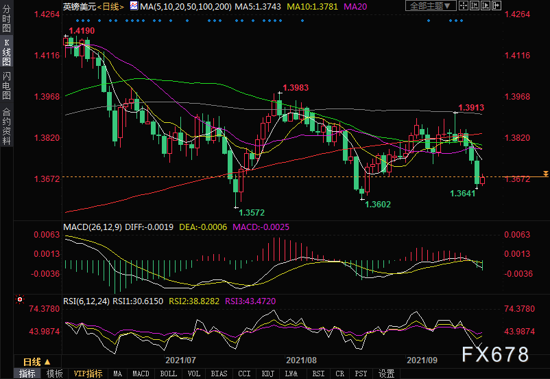Viewport: 550px width, 379px height.
Task: Click the 1.4190 high price label
Action: (82, 31)
